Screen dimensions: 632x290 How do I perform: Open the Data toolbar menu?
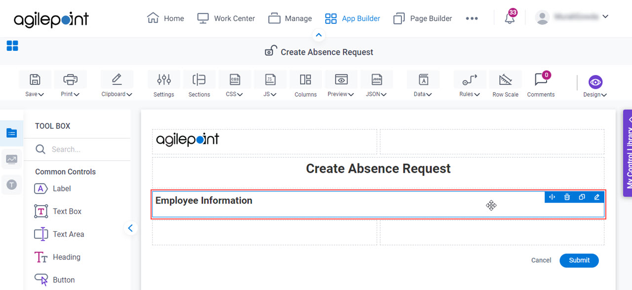[423, 84]
